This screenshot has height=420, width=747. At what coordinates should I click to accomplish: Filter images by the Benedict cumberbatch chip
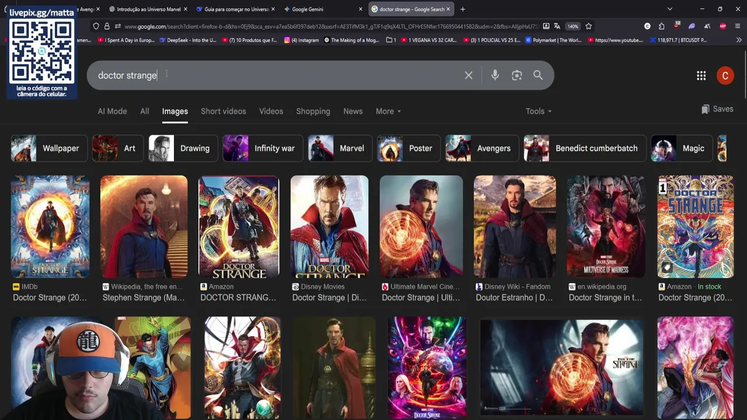pos(585,148)
